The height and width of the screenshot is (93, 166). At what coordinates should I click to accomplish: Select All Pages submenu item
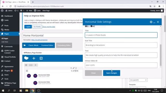click(5, 38)
